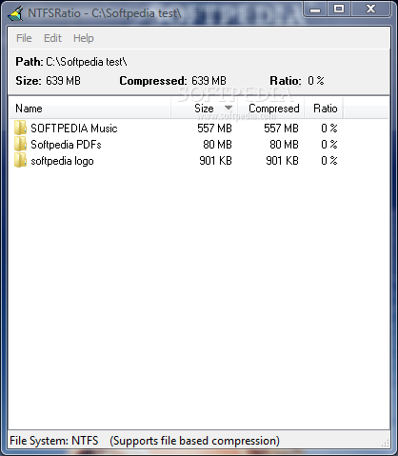Open the Edit menu

52,38
